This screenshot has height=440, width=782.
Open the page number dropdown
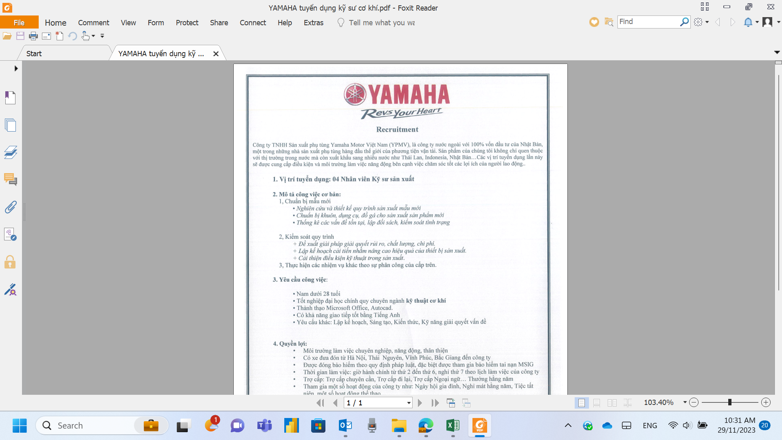coord(409,403)
